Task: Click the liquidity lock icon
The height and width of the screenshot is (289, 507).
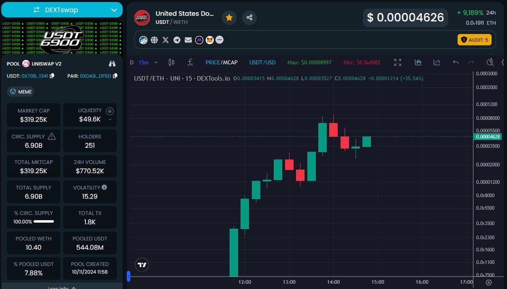Action: pyautogui.click(x=110, y=111)
